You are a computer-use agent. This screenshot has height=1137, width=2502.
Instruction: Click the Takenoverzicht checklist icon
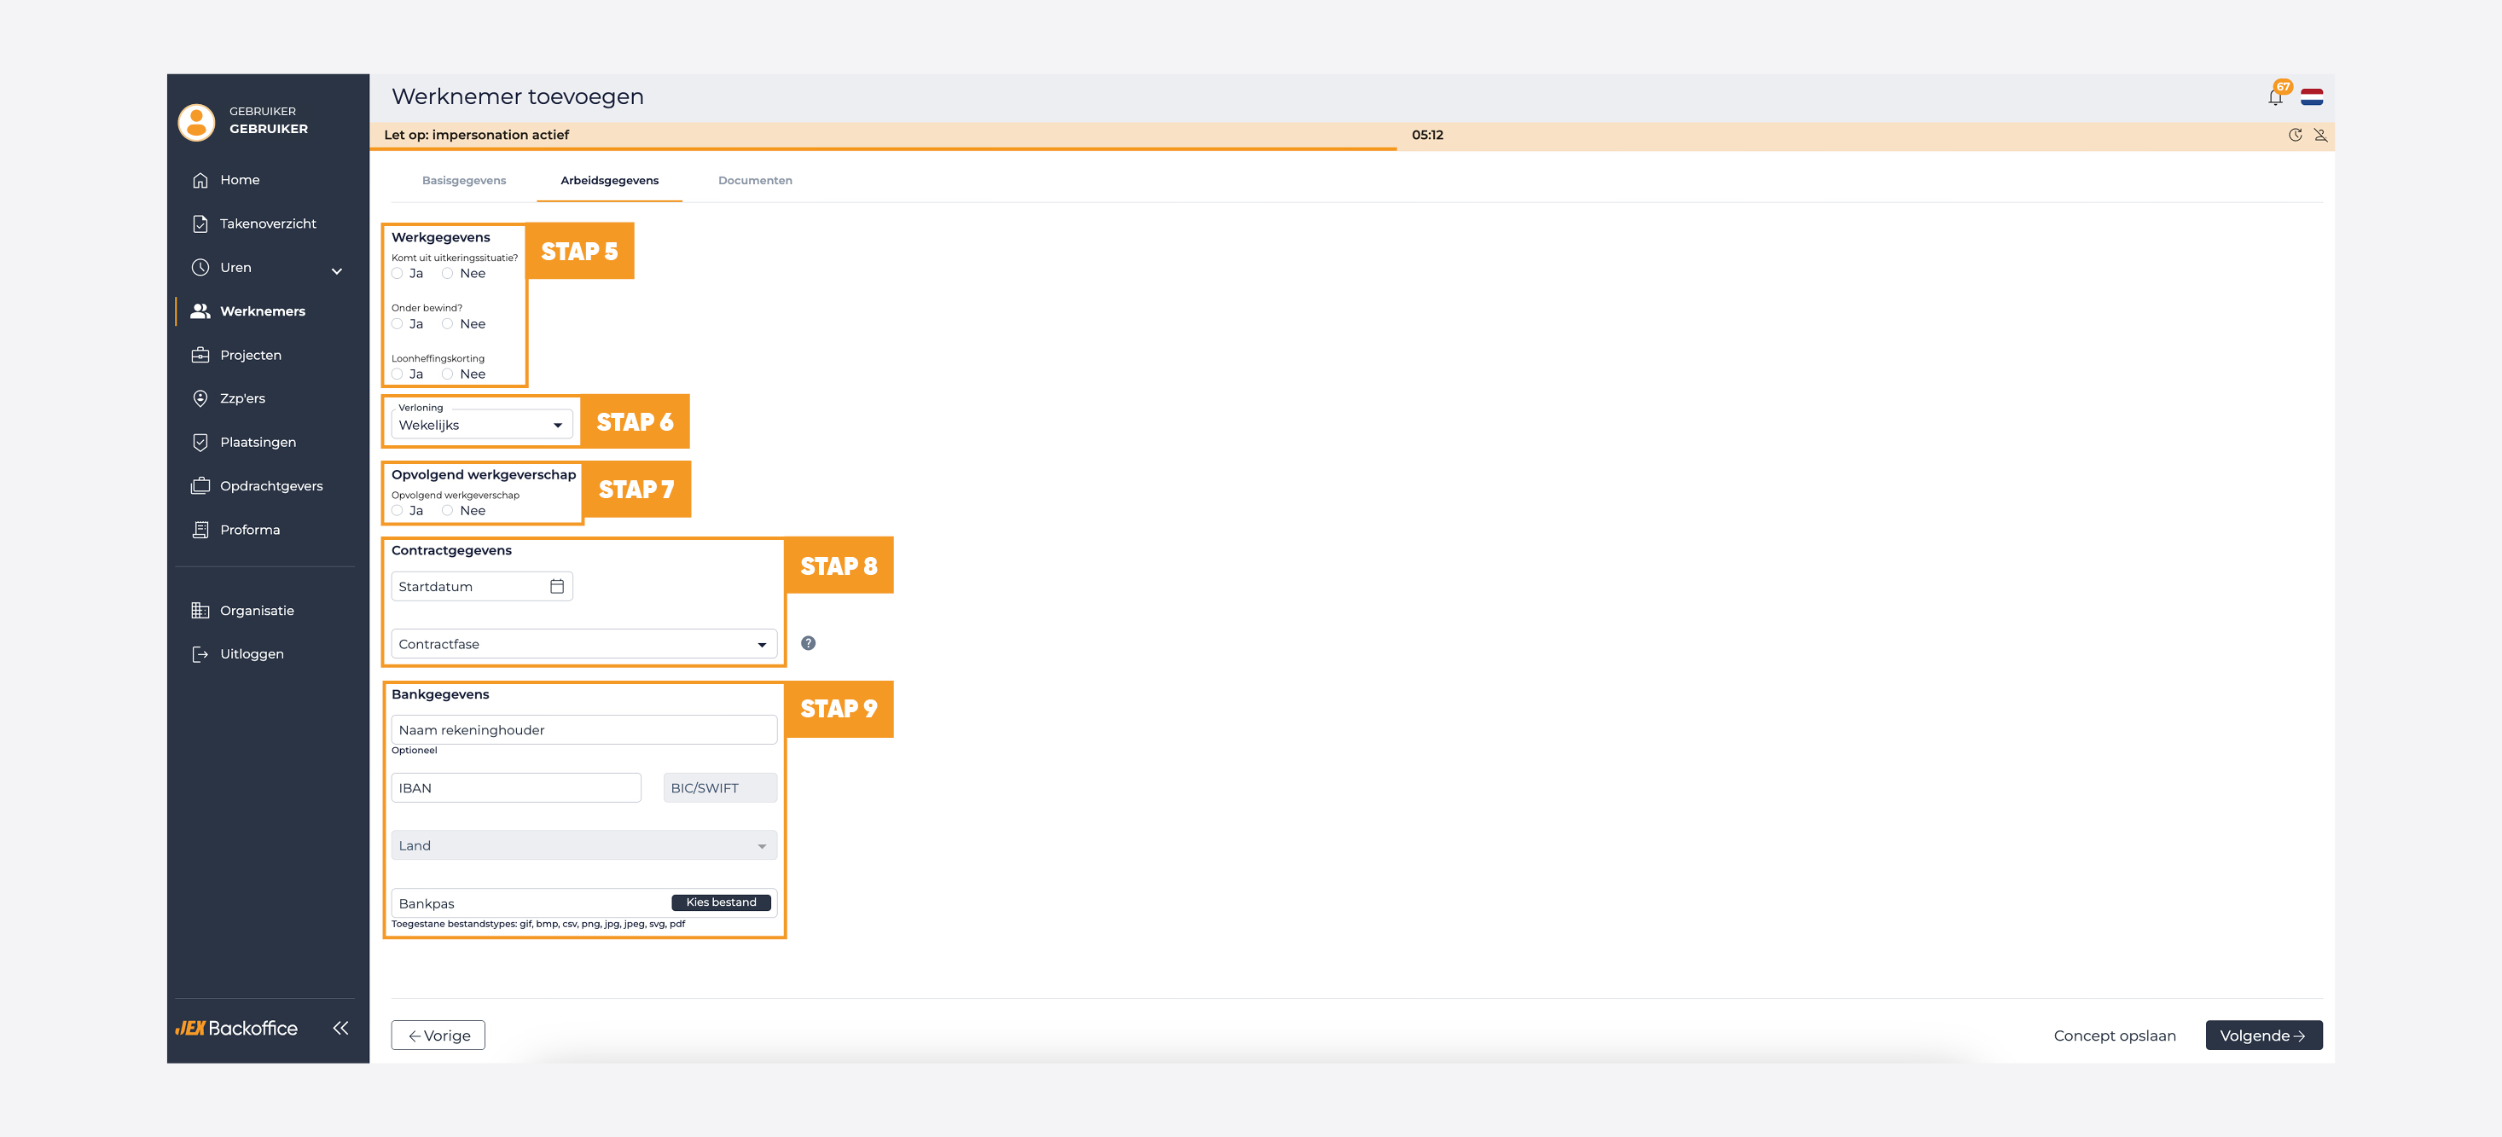pyautogui.click(x=200, y=223)
